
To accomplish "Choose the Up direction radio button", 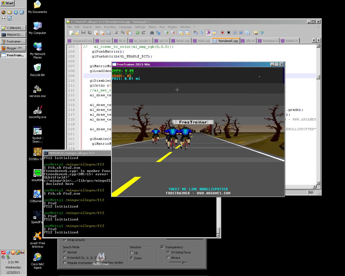I will [x=132, y=253].
